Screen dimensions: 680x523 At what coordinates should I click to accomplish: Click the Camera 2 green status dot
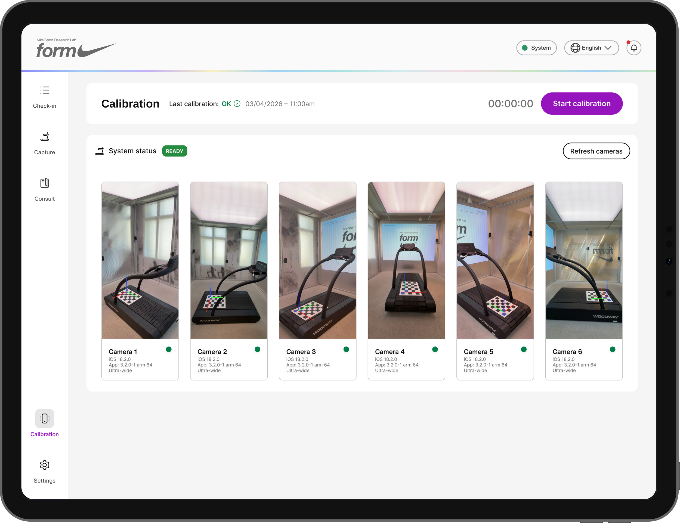click(258, 349)
